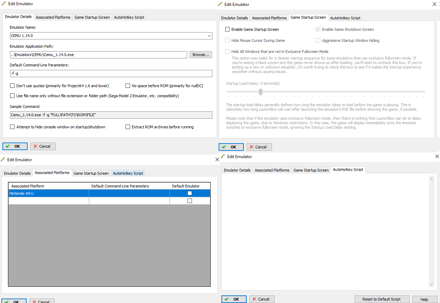This screenshot has height=303, width=440.
Task: Open Emulator Details tab in window with Nintendo Wii U table
Action: 17,173
